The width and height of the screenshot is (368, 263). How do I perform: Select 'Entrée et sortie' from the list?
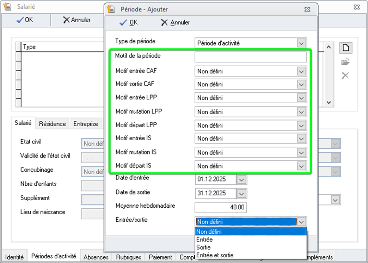(x=215, y=255)
